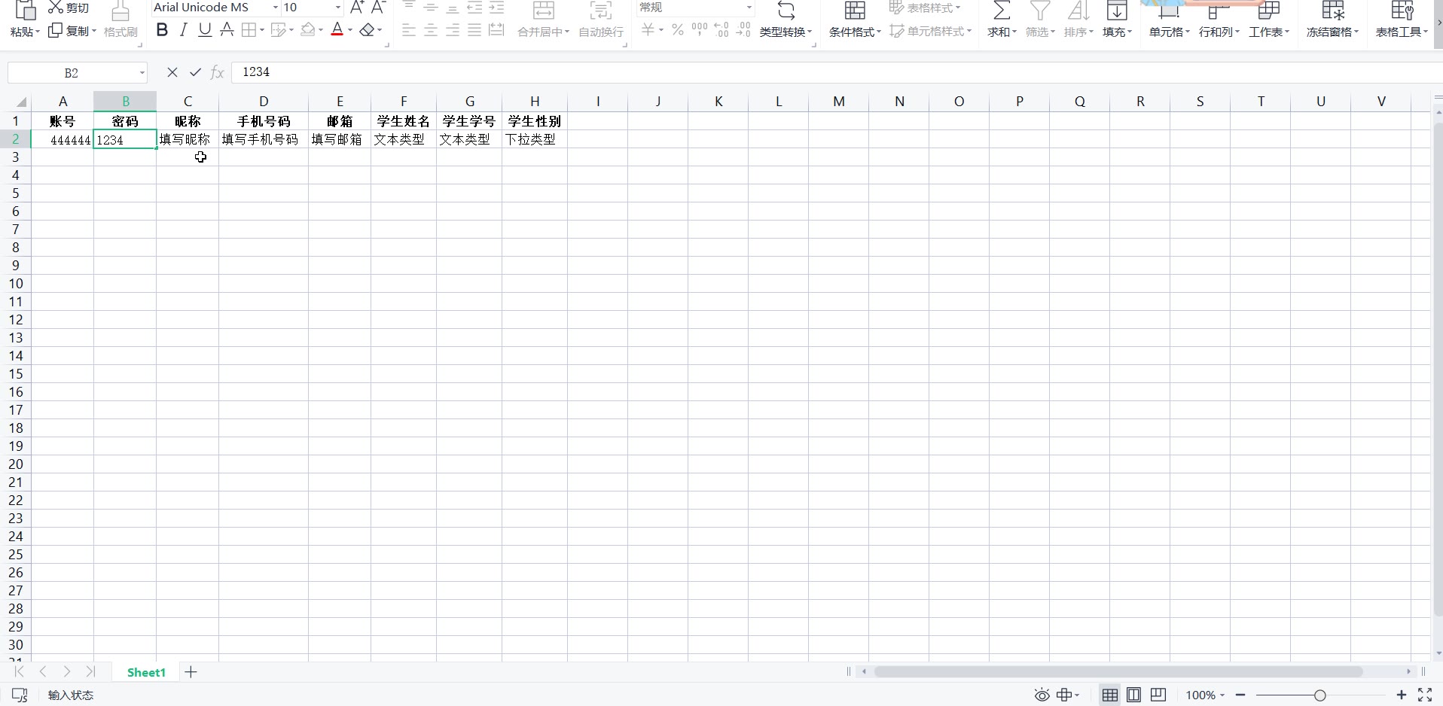This screenshot has height=706, width=1443.
Task: Switch to page layout view
Action: (x=1134, y=695)
